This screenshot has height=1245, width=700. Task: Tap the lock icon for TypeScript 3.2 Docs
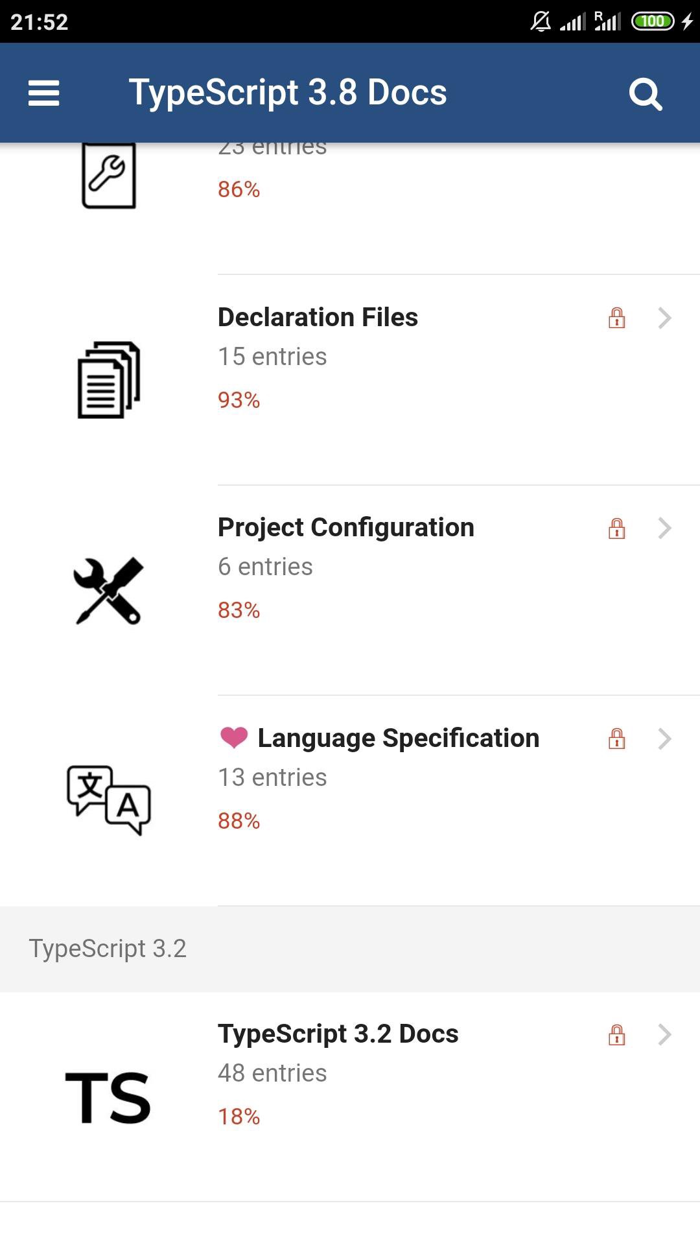(x=616, y=1035)
